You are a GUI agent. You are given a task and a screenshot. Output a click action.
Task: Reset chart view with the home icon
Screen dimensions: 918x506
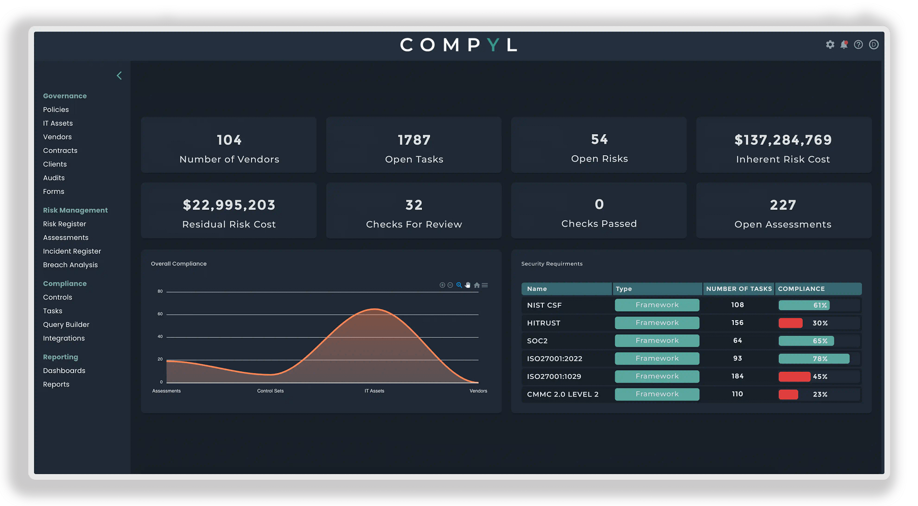476,285
